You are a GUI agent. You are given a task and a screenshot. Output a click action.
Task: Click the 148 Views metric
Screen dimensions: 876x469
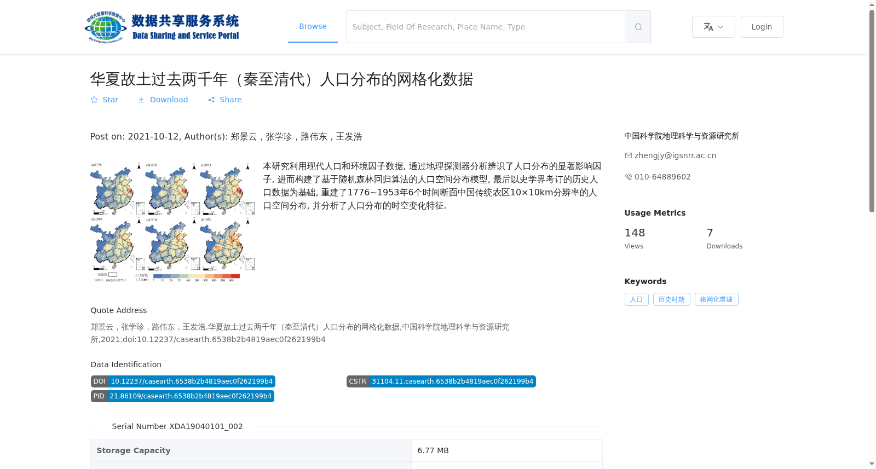[635, 239]
